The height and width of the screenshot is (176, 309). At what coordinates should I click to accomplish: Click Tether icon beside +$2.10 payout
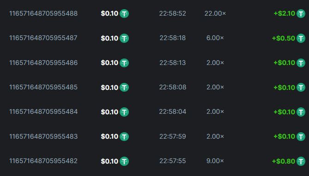301,13
